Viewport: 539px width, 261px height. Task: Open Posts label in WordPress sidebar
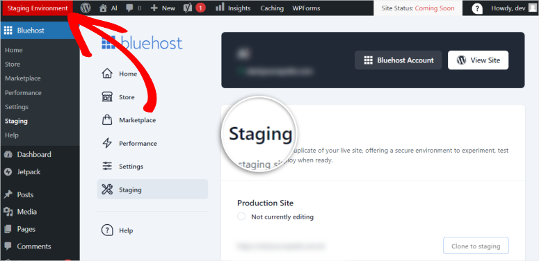(x=25, y=195)
